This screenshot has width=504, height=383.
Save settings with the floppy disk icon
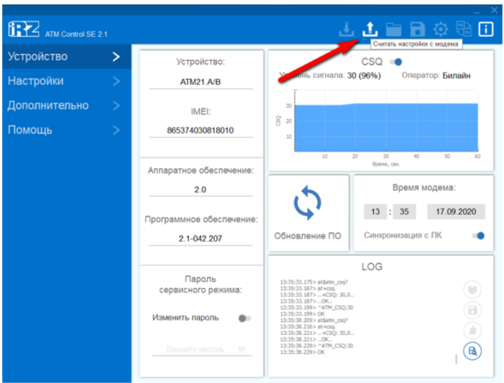pos(417,29)
